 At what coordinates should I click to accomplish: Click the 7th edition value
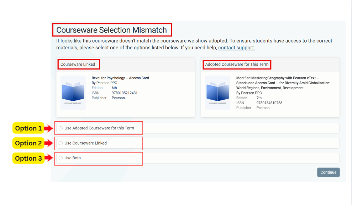pos(259,98)
